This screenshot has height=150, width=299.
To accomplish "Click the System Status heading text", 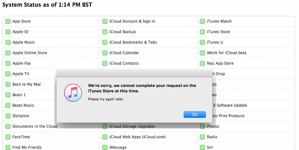I will click(x=48, y=5).
